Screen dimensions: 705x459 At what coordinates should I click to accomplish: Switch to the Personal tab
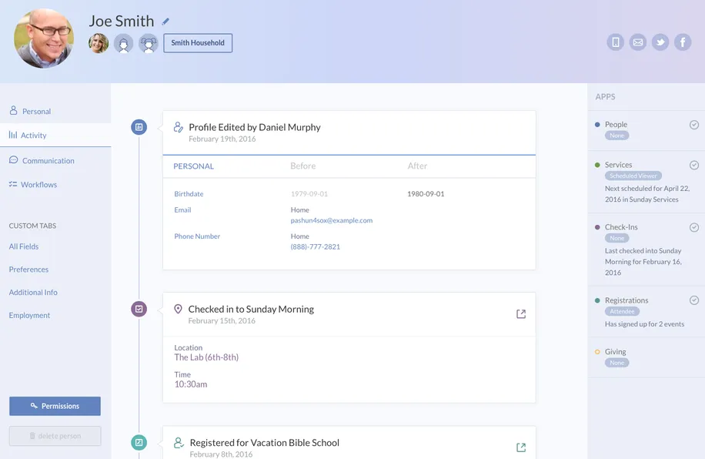coord(36,112)
